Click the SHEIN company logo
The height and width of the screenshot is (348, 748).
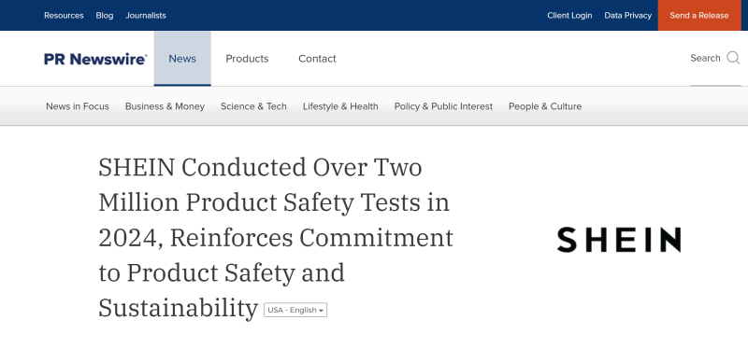tap(619, 240)
